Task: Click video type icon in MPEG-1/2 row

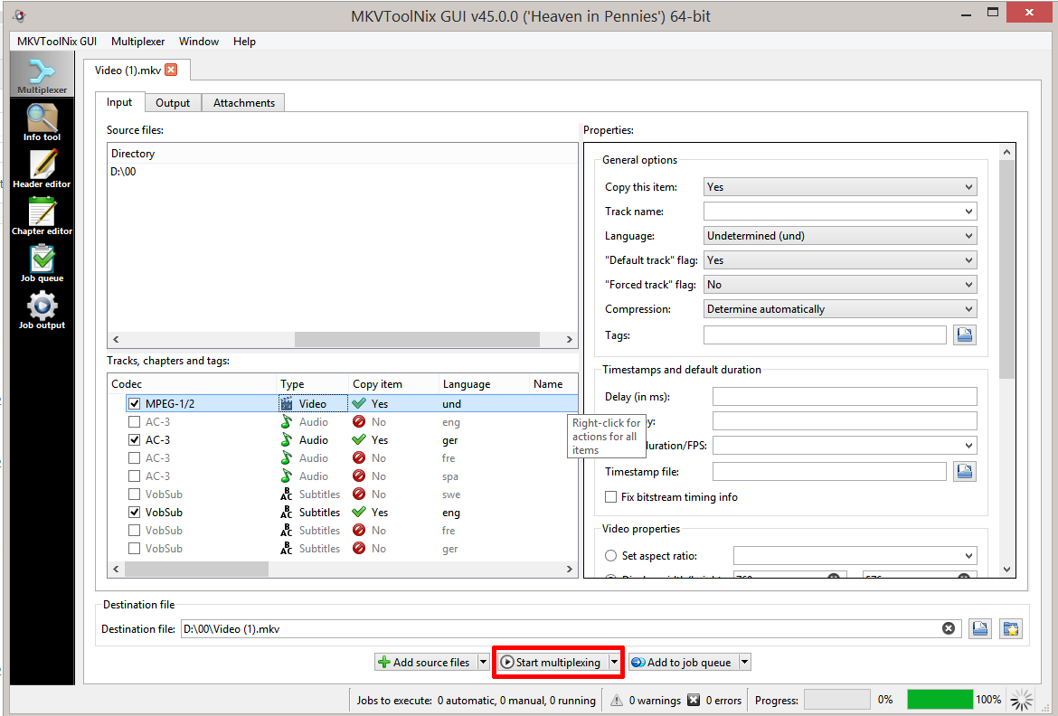Action: (x=287, y=403)
